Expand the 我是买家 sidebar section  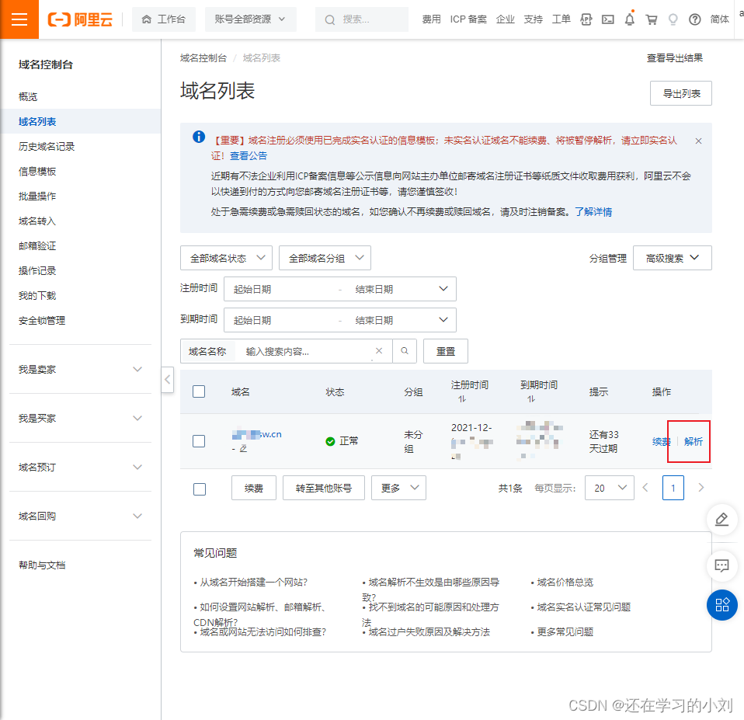pyautogui.click(x=80, y=418)
